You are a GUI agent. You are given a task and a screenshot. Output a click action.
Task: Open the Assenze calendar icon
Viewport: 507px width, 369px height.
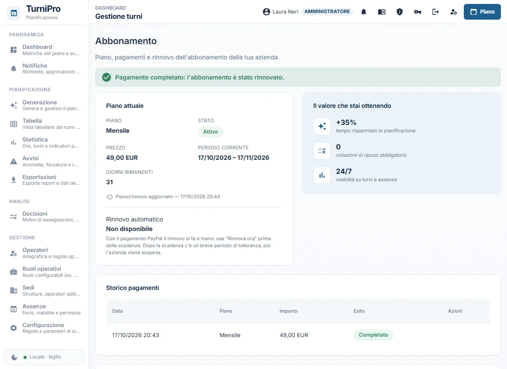(14, 309)
